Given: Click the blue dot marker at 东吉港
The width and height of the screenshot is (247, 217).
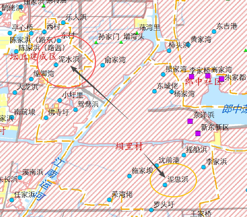Looking at the screenshot, I should tap(214, 32).
